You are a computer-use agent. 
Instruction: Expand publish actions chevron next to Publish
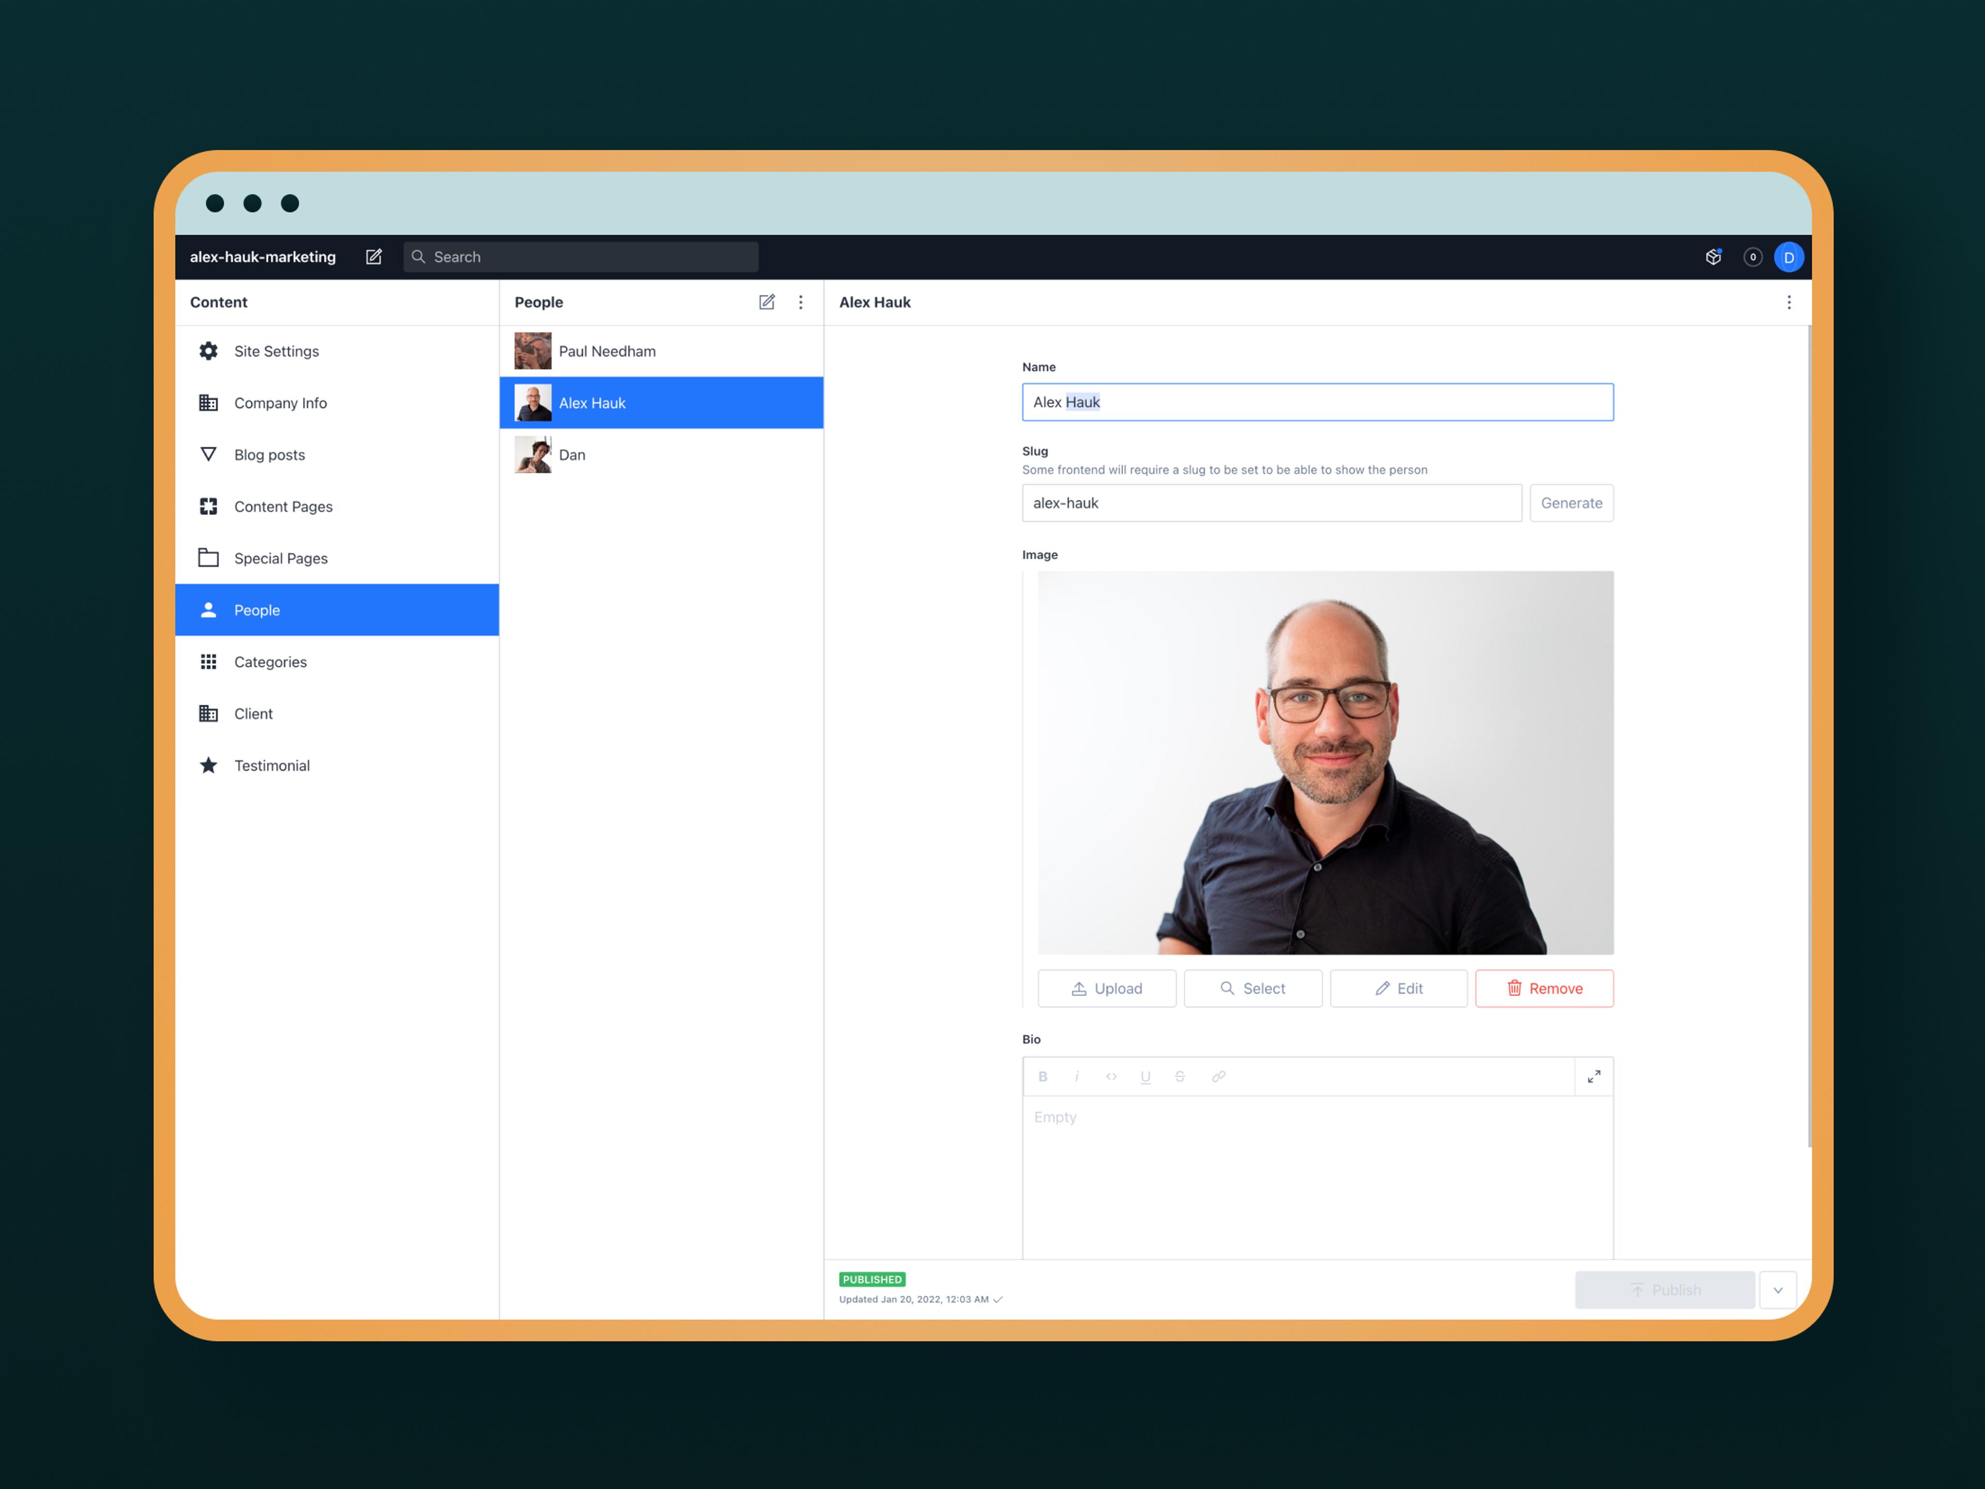tap(1778, 1290)
